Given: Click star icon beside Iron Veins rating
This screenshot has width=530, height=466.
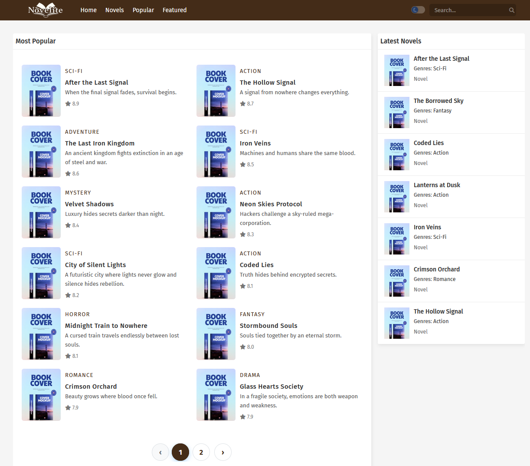Looking at the screenshot, I should 243,164.
